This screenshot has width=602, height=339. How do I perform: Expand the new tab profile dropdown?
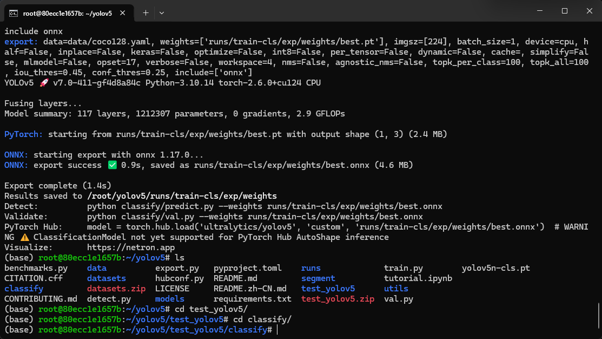162,13
